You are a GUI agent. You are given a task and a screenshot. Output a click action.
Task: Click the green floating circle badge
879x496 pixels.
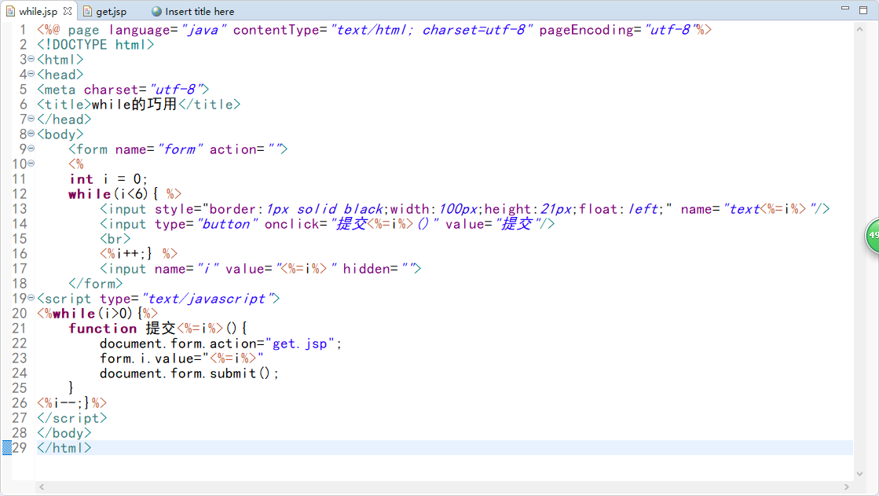pos(872,235)
